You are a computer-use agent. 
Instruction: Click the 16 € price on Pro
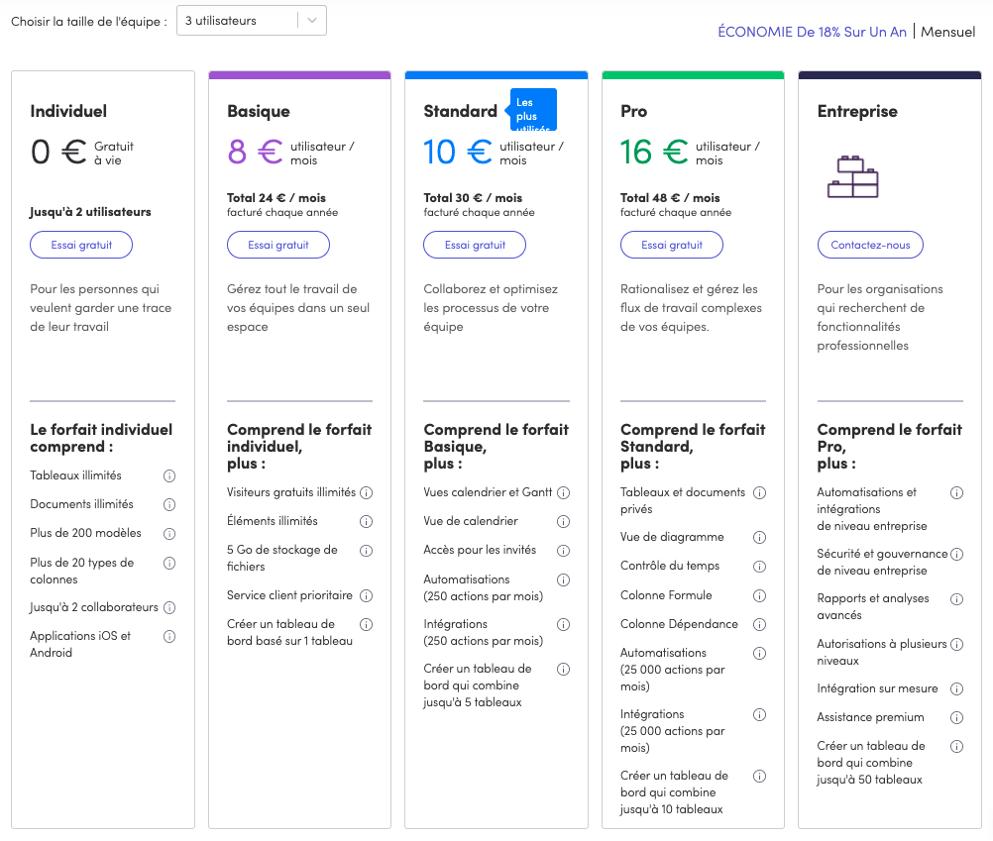653,152
